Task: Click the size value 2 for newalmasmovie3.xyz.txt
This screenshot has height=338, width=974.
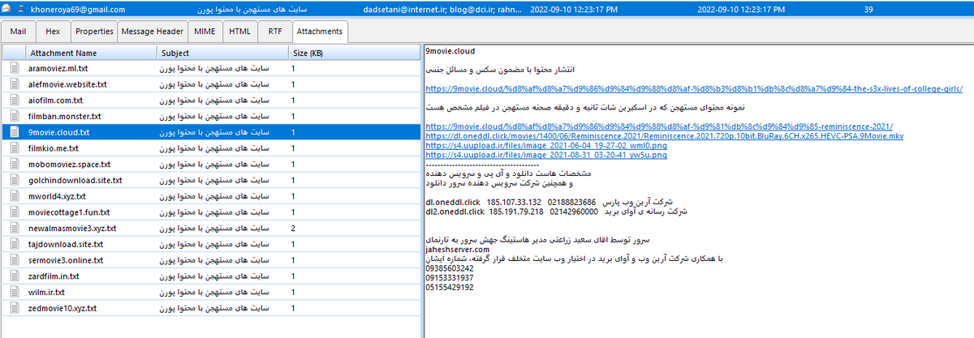Action: point(293,229)
